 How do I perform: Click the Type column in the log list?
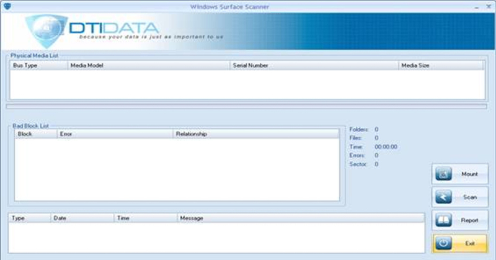pos(29,218)
